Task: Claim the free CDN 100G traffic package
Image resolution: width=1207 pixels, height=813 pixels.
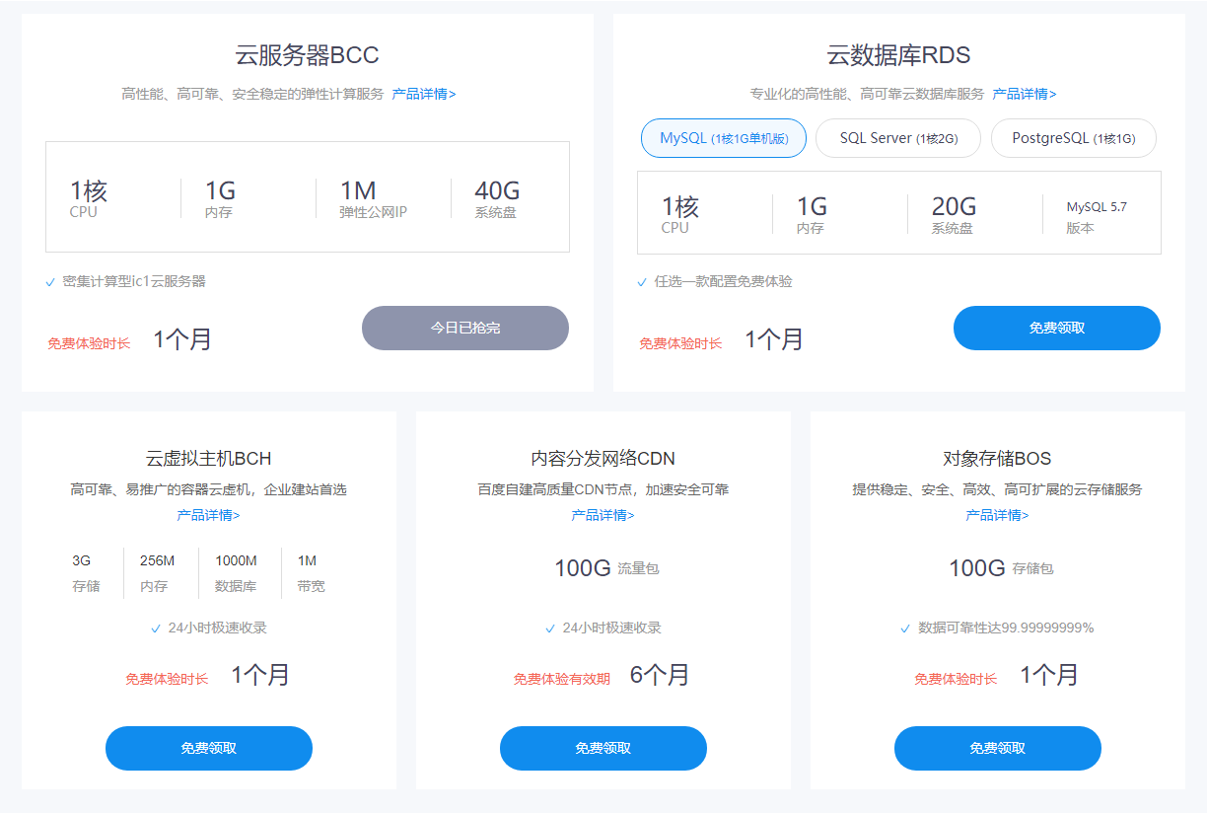Action: pyautogui.click(x=603, y=748)
